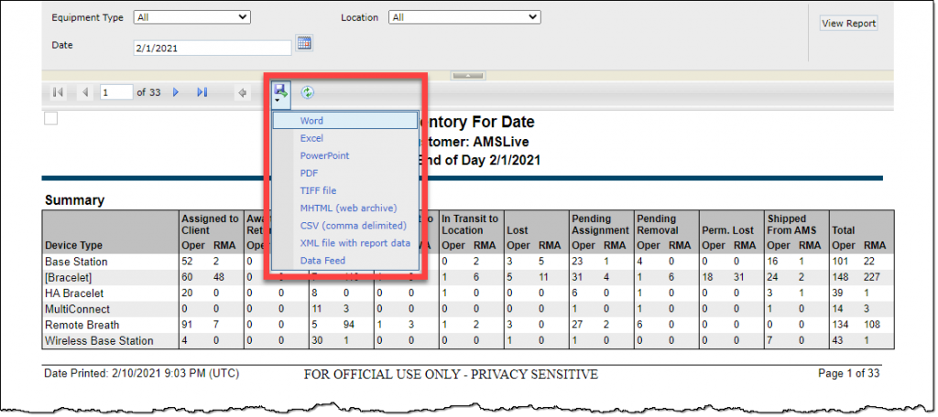
Task: Open Equipment Type dropdown
Action: coord(192,17)
